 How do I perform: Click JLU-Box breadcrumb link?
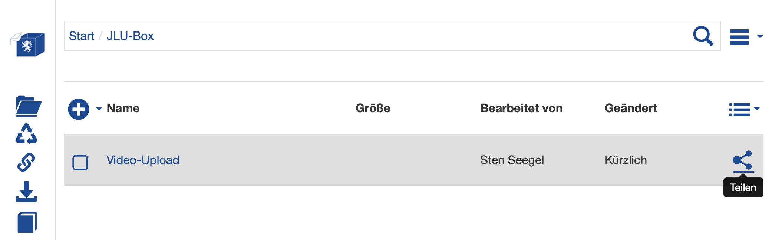point(130,36)
